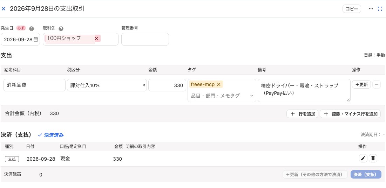Edit the 330 amount field
The image size is (386, 188).
[x=167, y=85]
